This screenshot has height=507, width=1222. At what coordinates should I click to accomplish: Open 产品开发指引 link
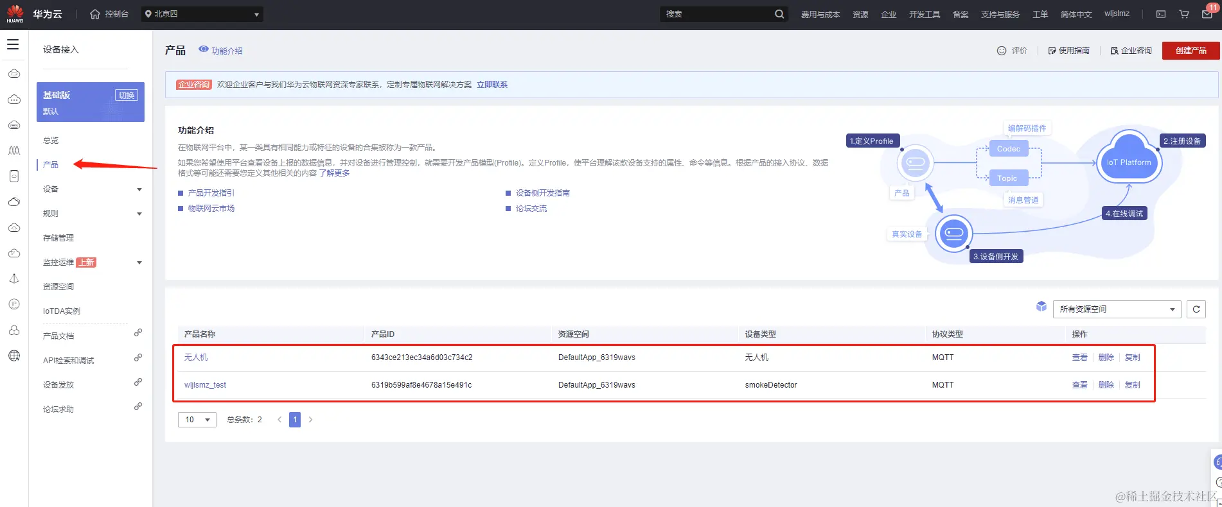coord(211,193)
